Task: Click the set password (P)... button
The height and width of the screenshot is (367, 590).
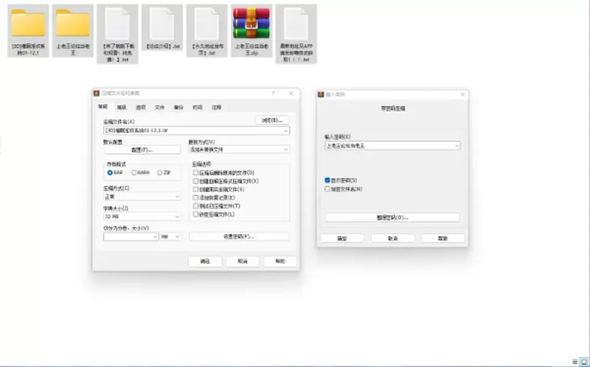Action: [x=239, y=237]
